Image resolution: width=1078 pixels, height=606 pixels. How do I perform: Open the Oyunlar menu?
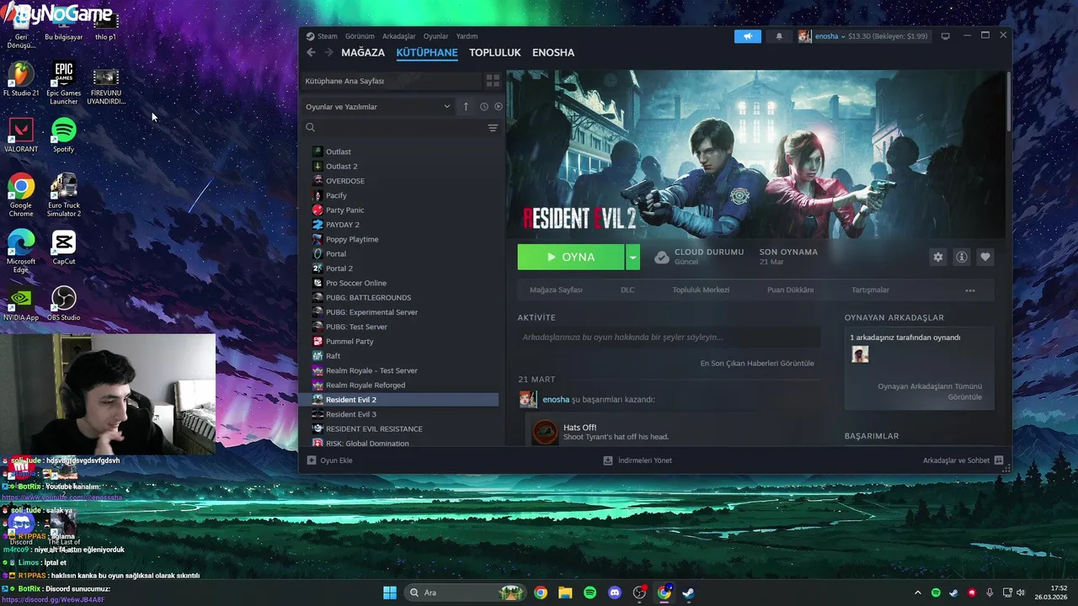pyautogui.click(x=436, y=36)
